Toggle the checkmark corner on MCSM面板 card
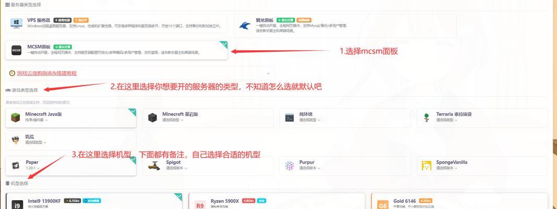Image resolution: width=557 pixels, height=209 pixels. [x=224, y=44]
